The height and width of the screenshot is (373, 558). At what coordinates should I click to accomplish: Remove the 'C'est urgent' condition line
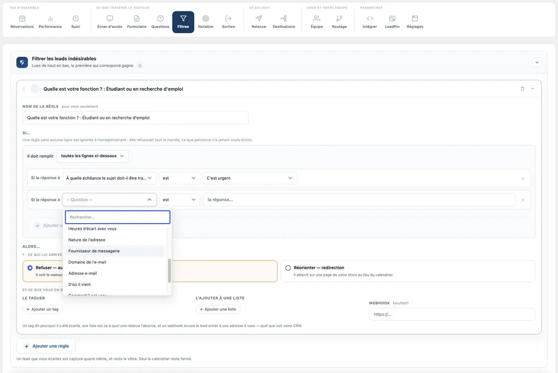523,178
